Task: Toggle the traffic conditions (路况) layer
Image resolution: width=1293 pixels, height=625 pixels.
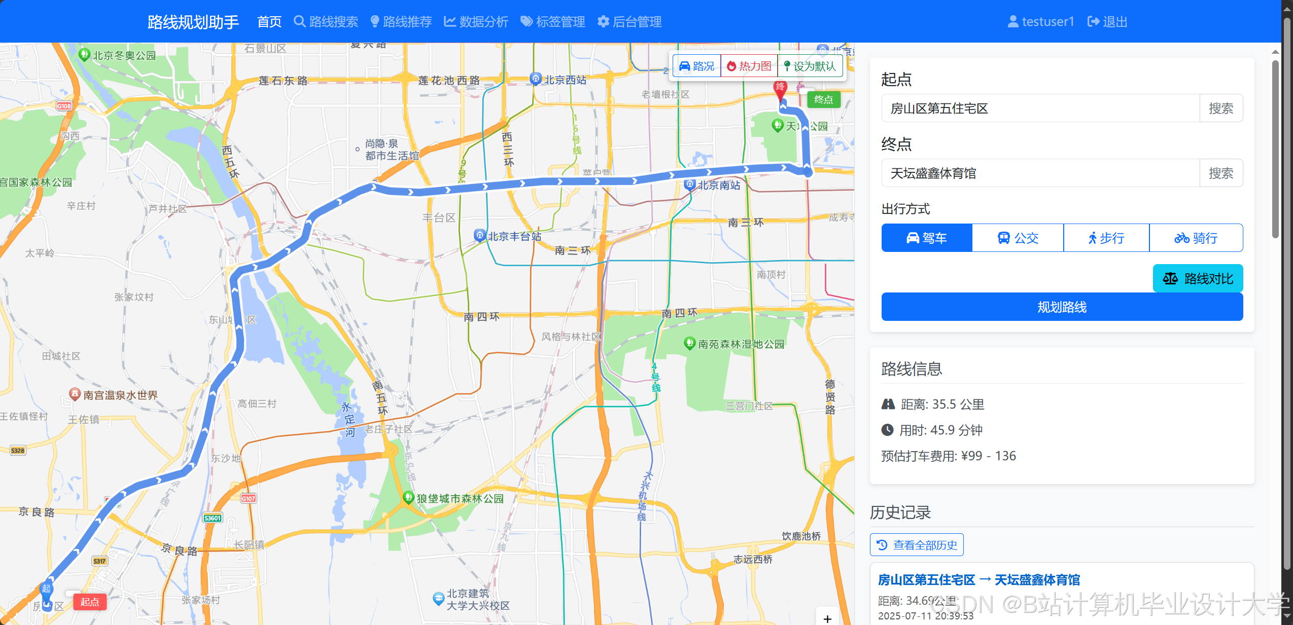Action: click(697, 66)
